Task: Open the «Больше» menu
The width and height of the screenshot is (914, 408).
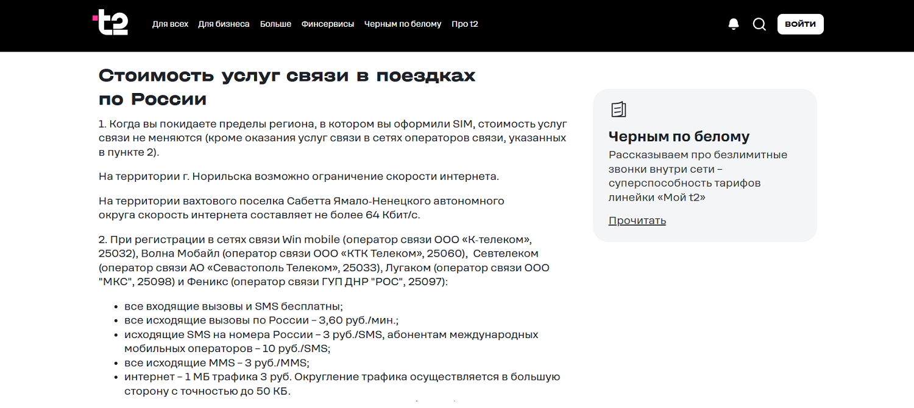Action: click(x=275, y=24)
